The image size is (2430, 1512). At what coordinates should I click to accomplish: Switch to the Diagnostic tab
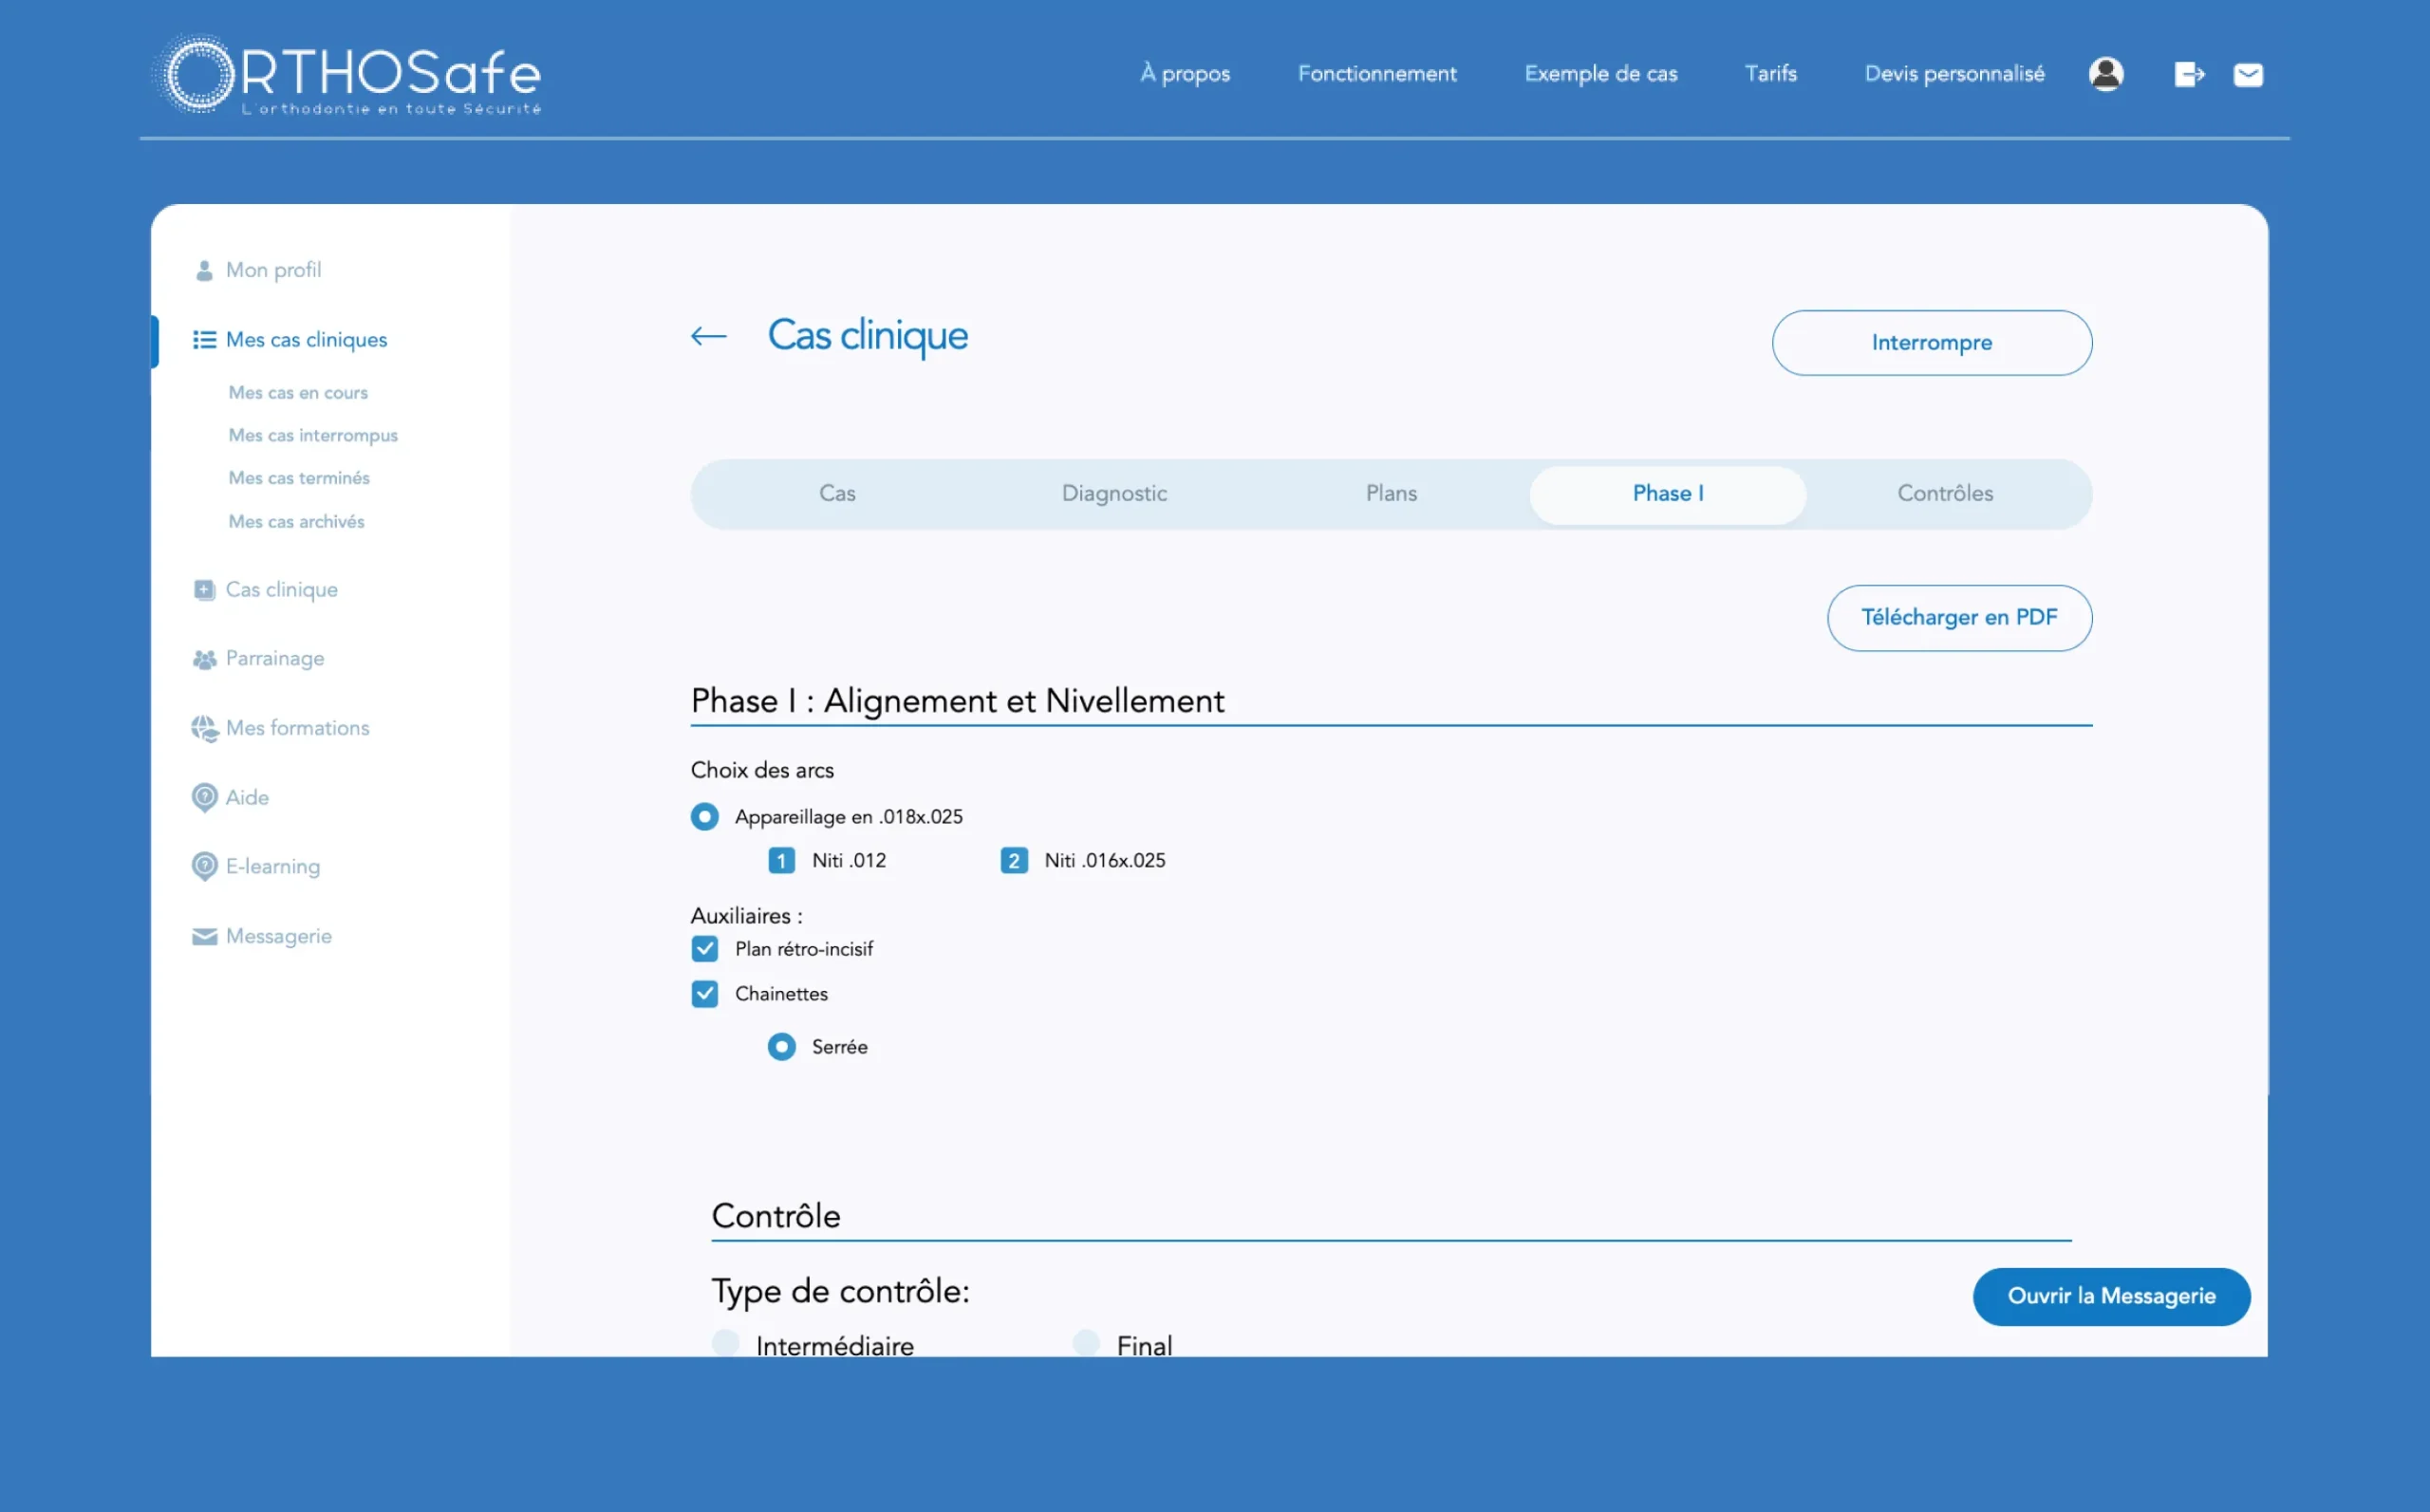1114,493
